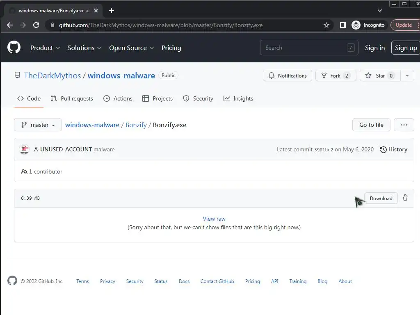This screenshot has width=420, height=315.
Task: Open the master branch selector
Action: click(38, 125)
